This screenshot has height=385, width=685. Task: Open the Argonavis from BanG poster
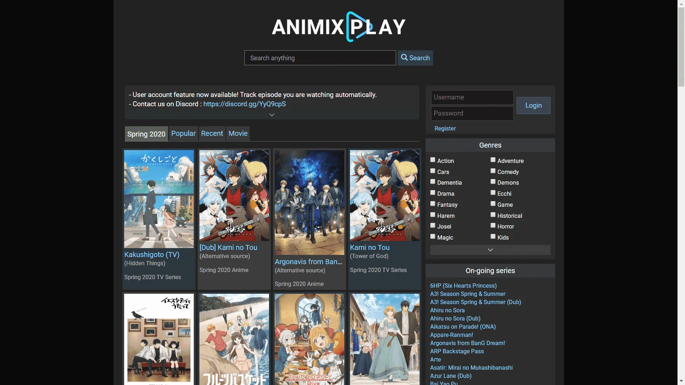click(x=309, y=202)
